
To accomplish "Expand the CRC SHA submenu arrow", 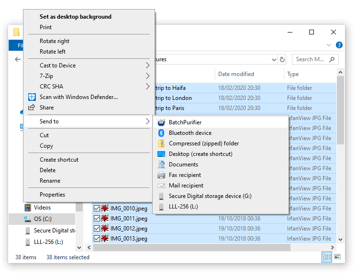I will [147, 87].
